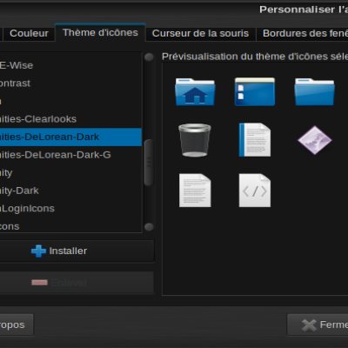This screenshot has height=348, width=348.
Task: Click the blue-spine document preview icon
Action: [255, 140]
